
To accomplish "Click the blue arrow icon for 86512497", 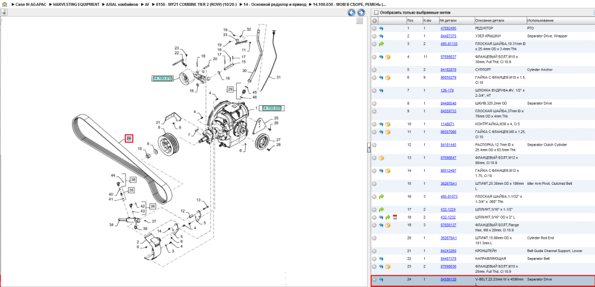I will coord(381,171).
